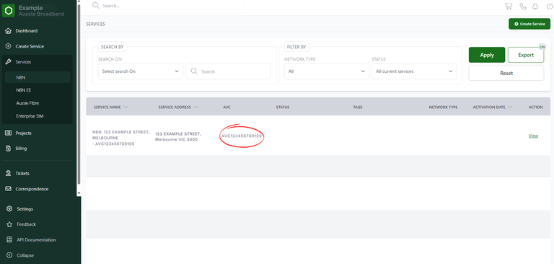
Task: Open the View link for the service
Action: pos(533,136)
